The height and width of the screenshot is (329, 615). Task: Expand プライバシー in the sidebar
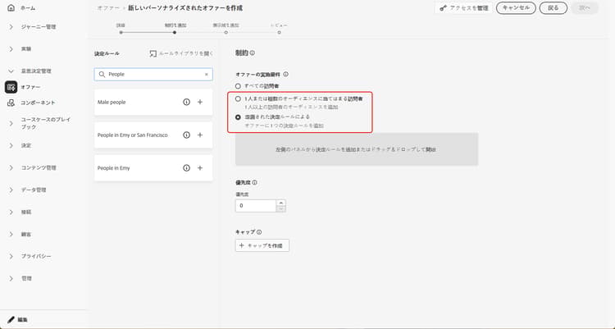pos(11,256)
